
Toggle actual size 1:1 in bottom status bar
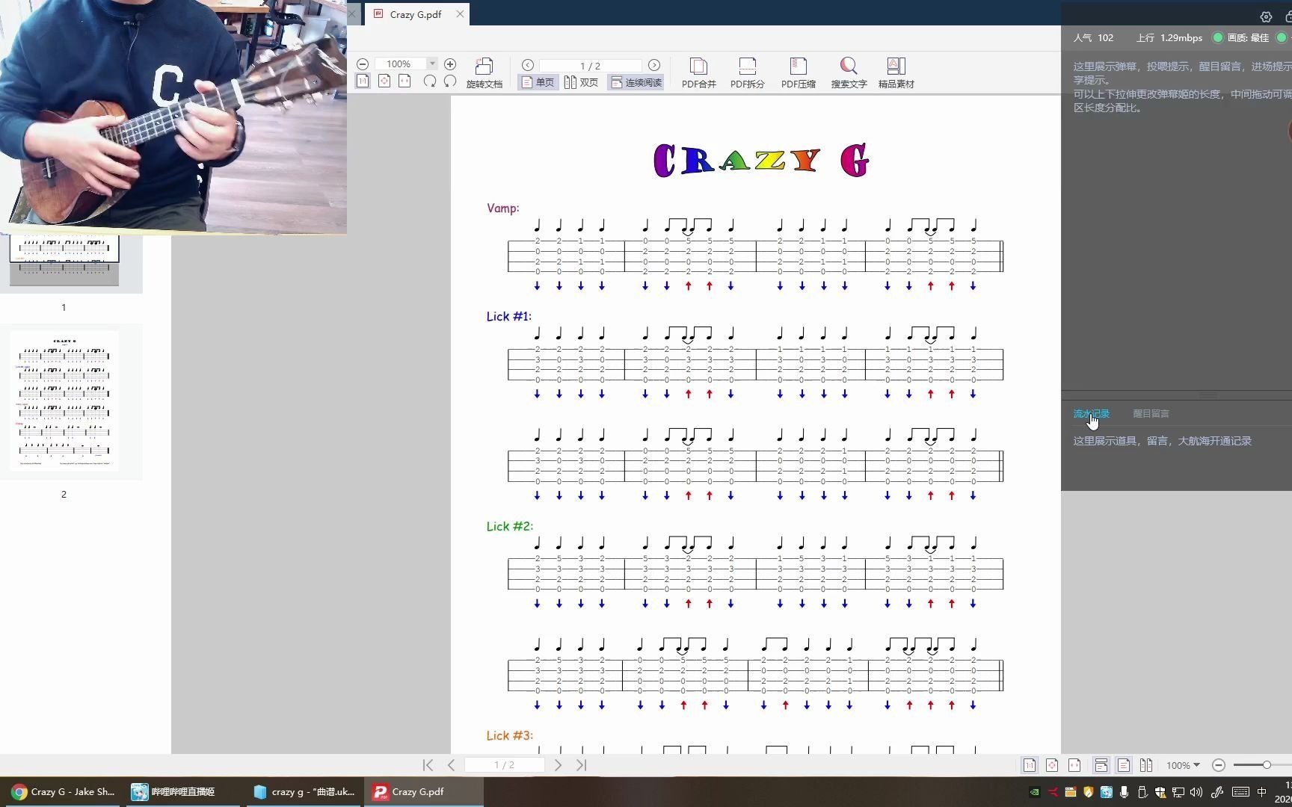(1030, 765)
